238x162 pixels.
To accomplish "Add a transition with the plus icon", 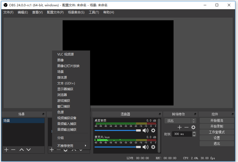I will coord(179,127).
